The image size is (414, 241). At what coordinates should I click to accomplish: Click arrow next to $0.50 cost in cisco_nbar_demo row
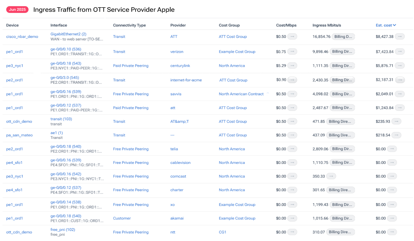(292, 37)
